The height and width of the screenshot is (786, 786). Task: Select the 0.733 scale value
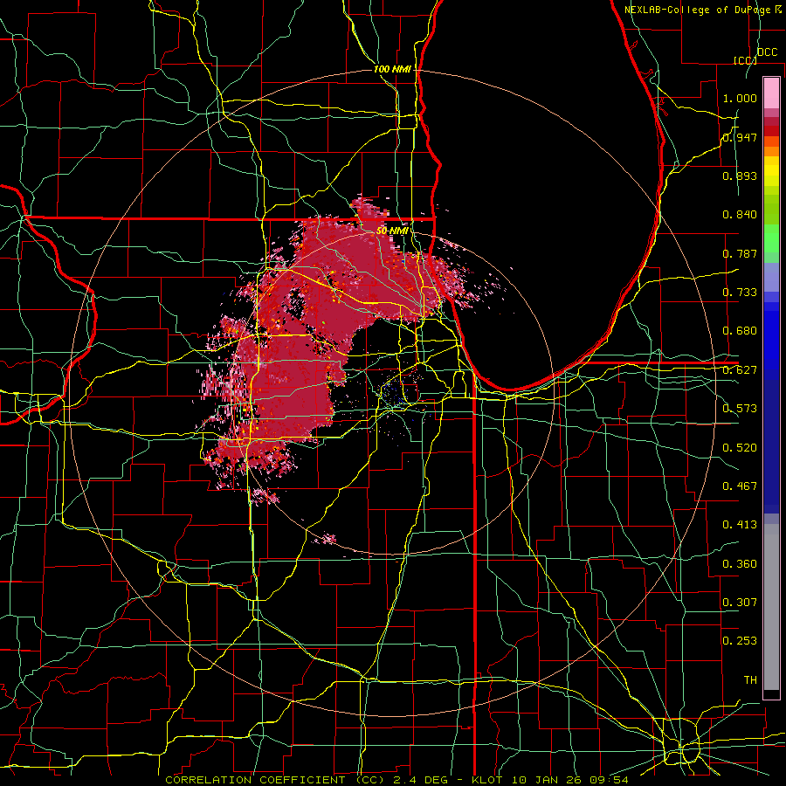pyautogui.click(x=740, y=293)
